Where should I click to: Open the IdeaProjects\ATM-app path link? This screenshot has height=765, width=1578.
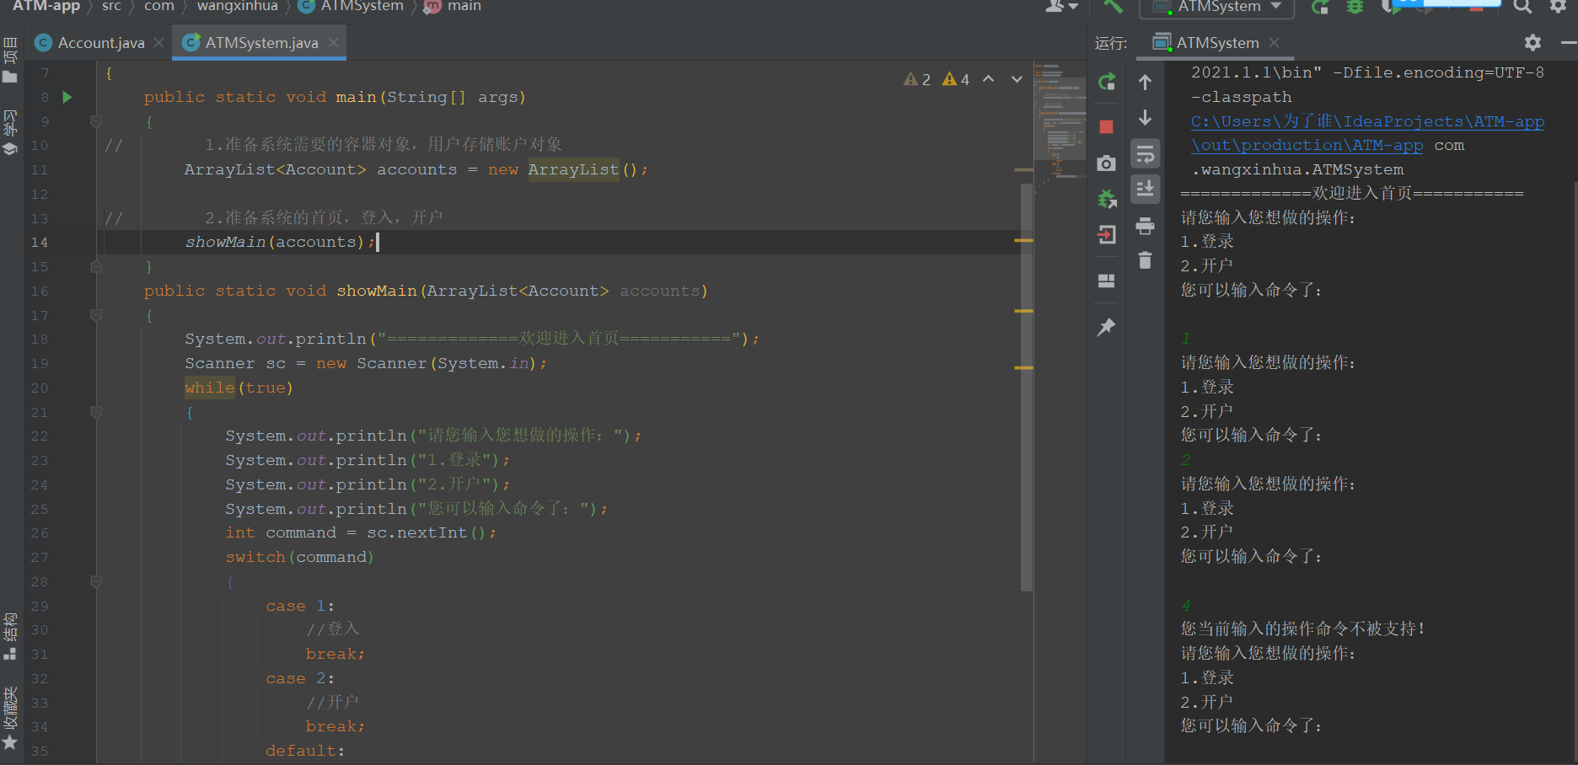(1367, 121)
